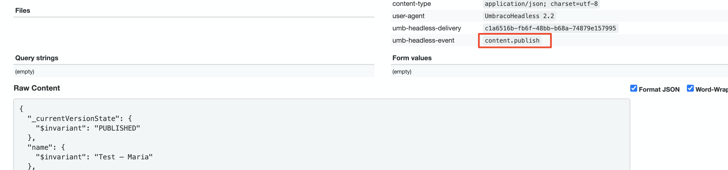
Task: Select the highlighted content.publish event value
Action: pos(512,40)
